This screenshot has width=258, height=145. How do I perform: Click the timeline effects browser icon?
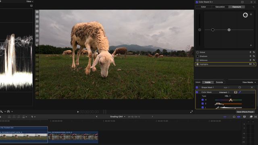click(251, 117)
